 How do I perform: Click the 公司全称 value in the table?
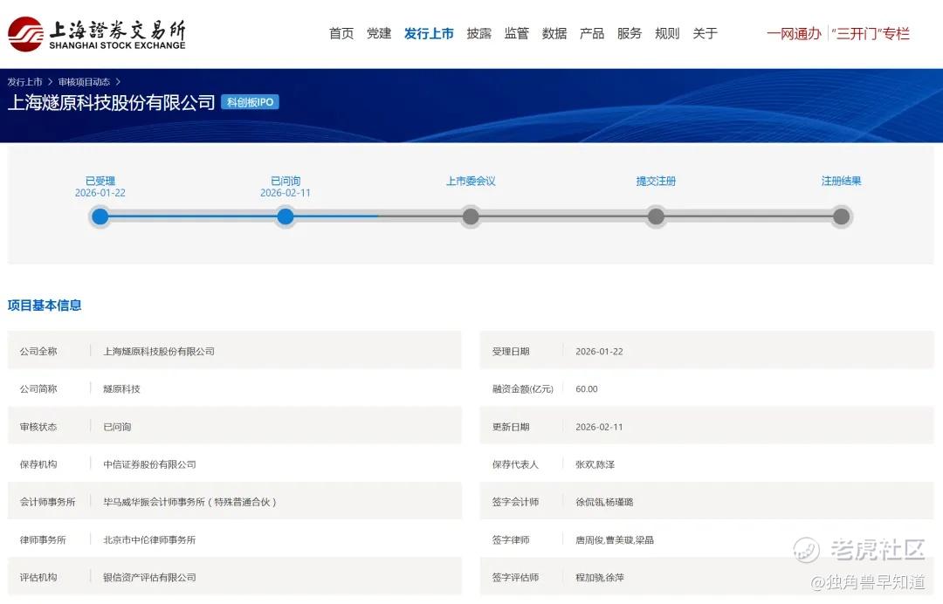click(159, 352)
